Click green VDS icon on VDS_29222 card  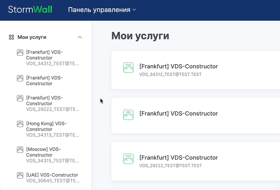(x=128, y=159)
